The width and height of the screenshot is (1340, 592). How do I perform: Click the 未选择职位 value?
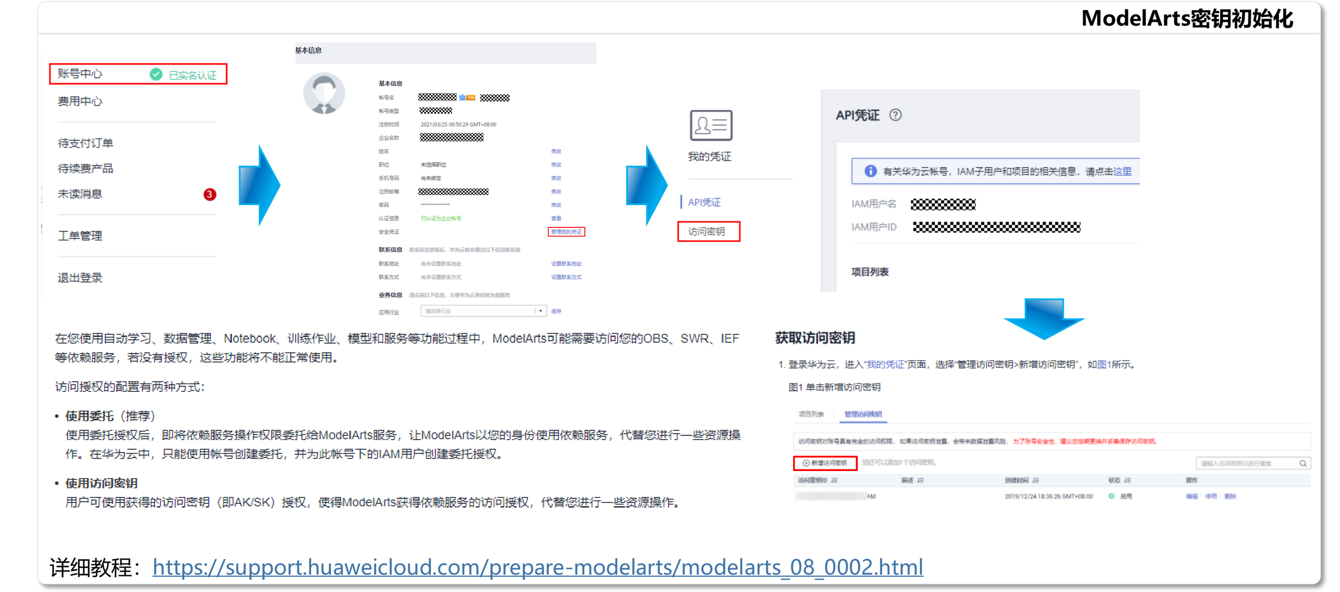(x=433, y=164)
